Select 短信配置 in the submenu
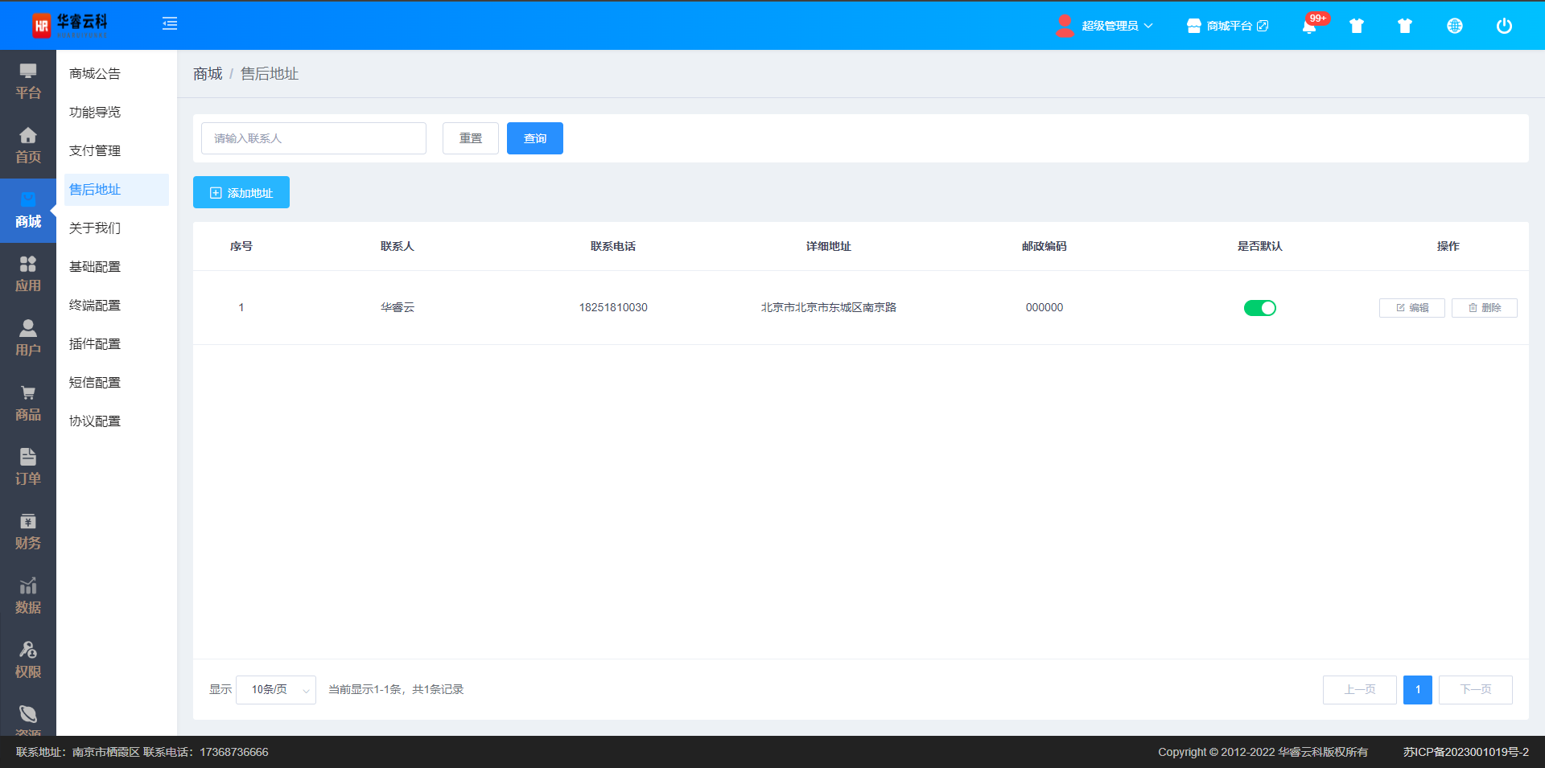The height and width of the screenshot is (768, 1545). tap(95, 383)
